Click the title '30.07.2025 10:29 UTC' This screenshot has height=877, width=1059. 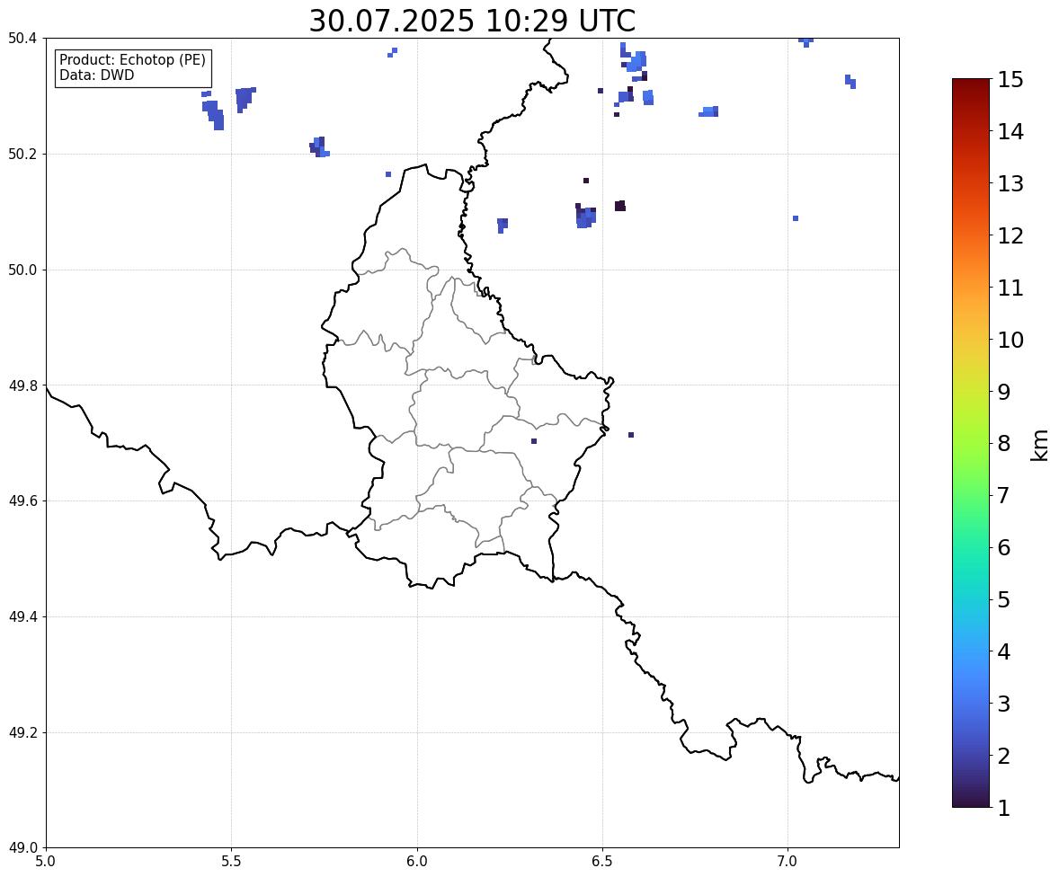[x=472, y=21]
